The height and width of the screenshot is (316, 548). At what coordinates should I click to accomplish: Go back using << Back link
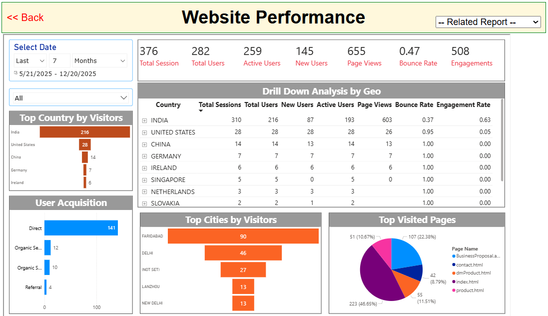click(x=25, y=17)
